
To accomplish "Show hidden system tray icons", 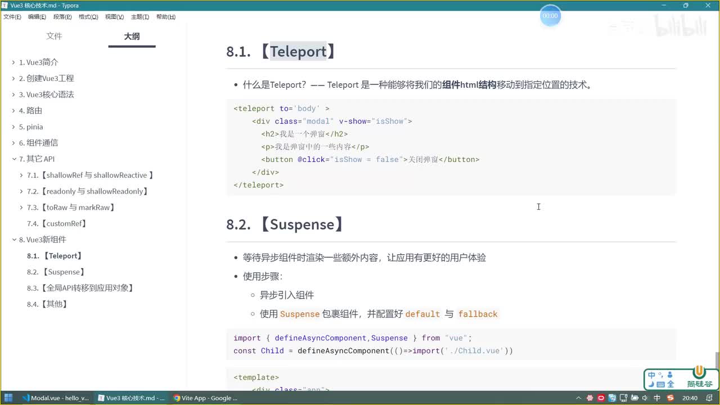I will [579, 398].
